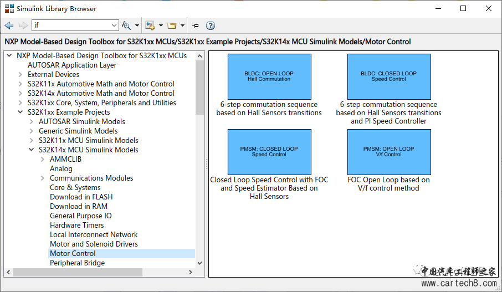Expand S32K11x Automotive Math and Motor Control
This screenshot has height=292, width=502.
coord(21,84)
